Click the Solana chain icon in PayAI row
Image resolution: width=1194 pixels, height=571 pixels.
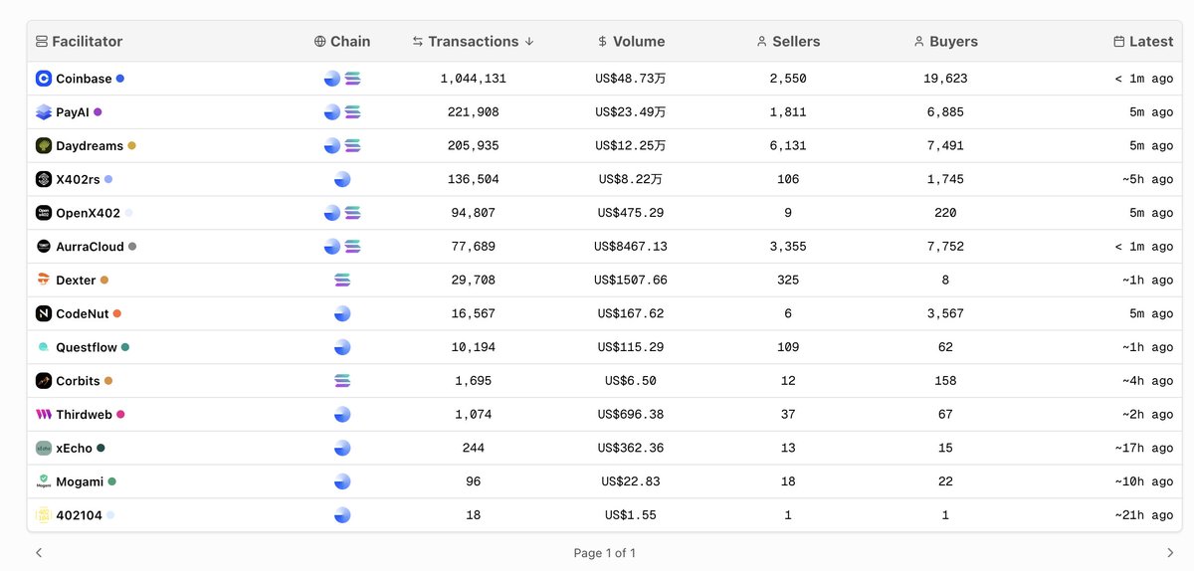(352, 112)
